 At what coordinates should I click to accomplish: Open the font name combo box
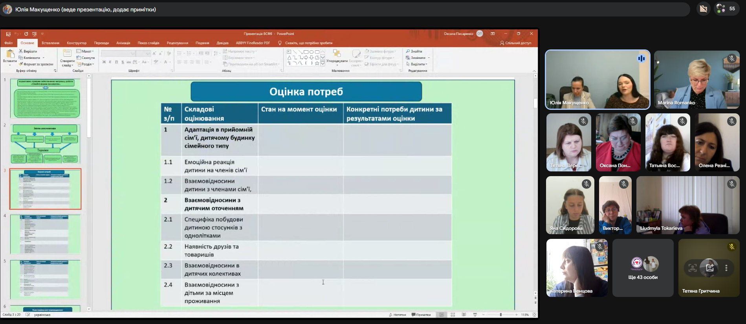118,53
